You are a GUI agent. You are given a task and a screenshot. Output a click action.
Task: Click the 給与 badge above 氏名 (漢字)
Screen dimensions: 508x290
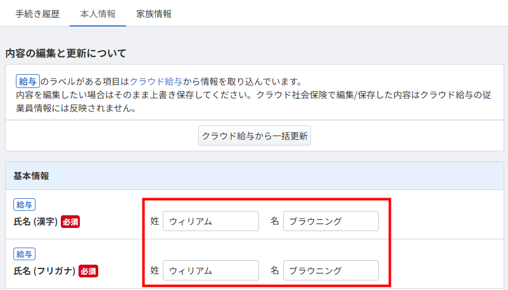point(25,205)
